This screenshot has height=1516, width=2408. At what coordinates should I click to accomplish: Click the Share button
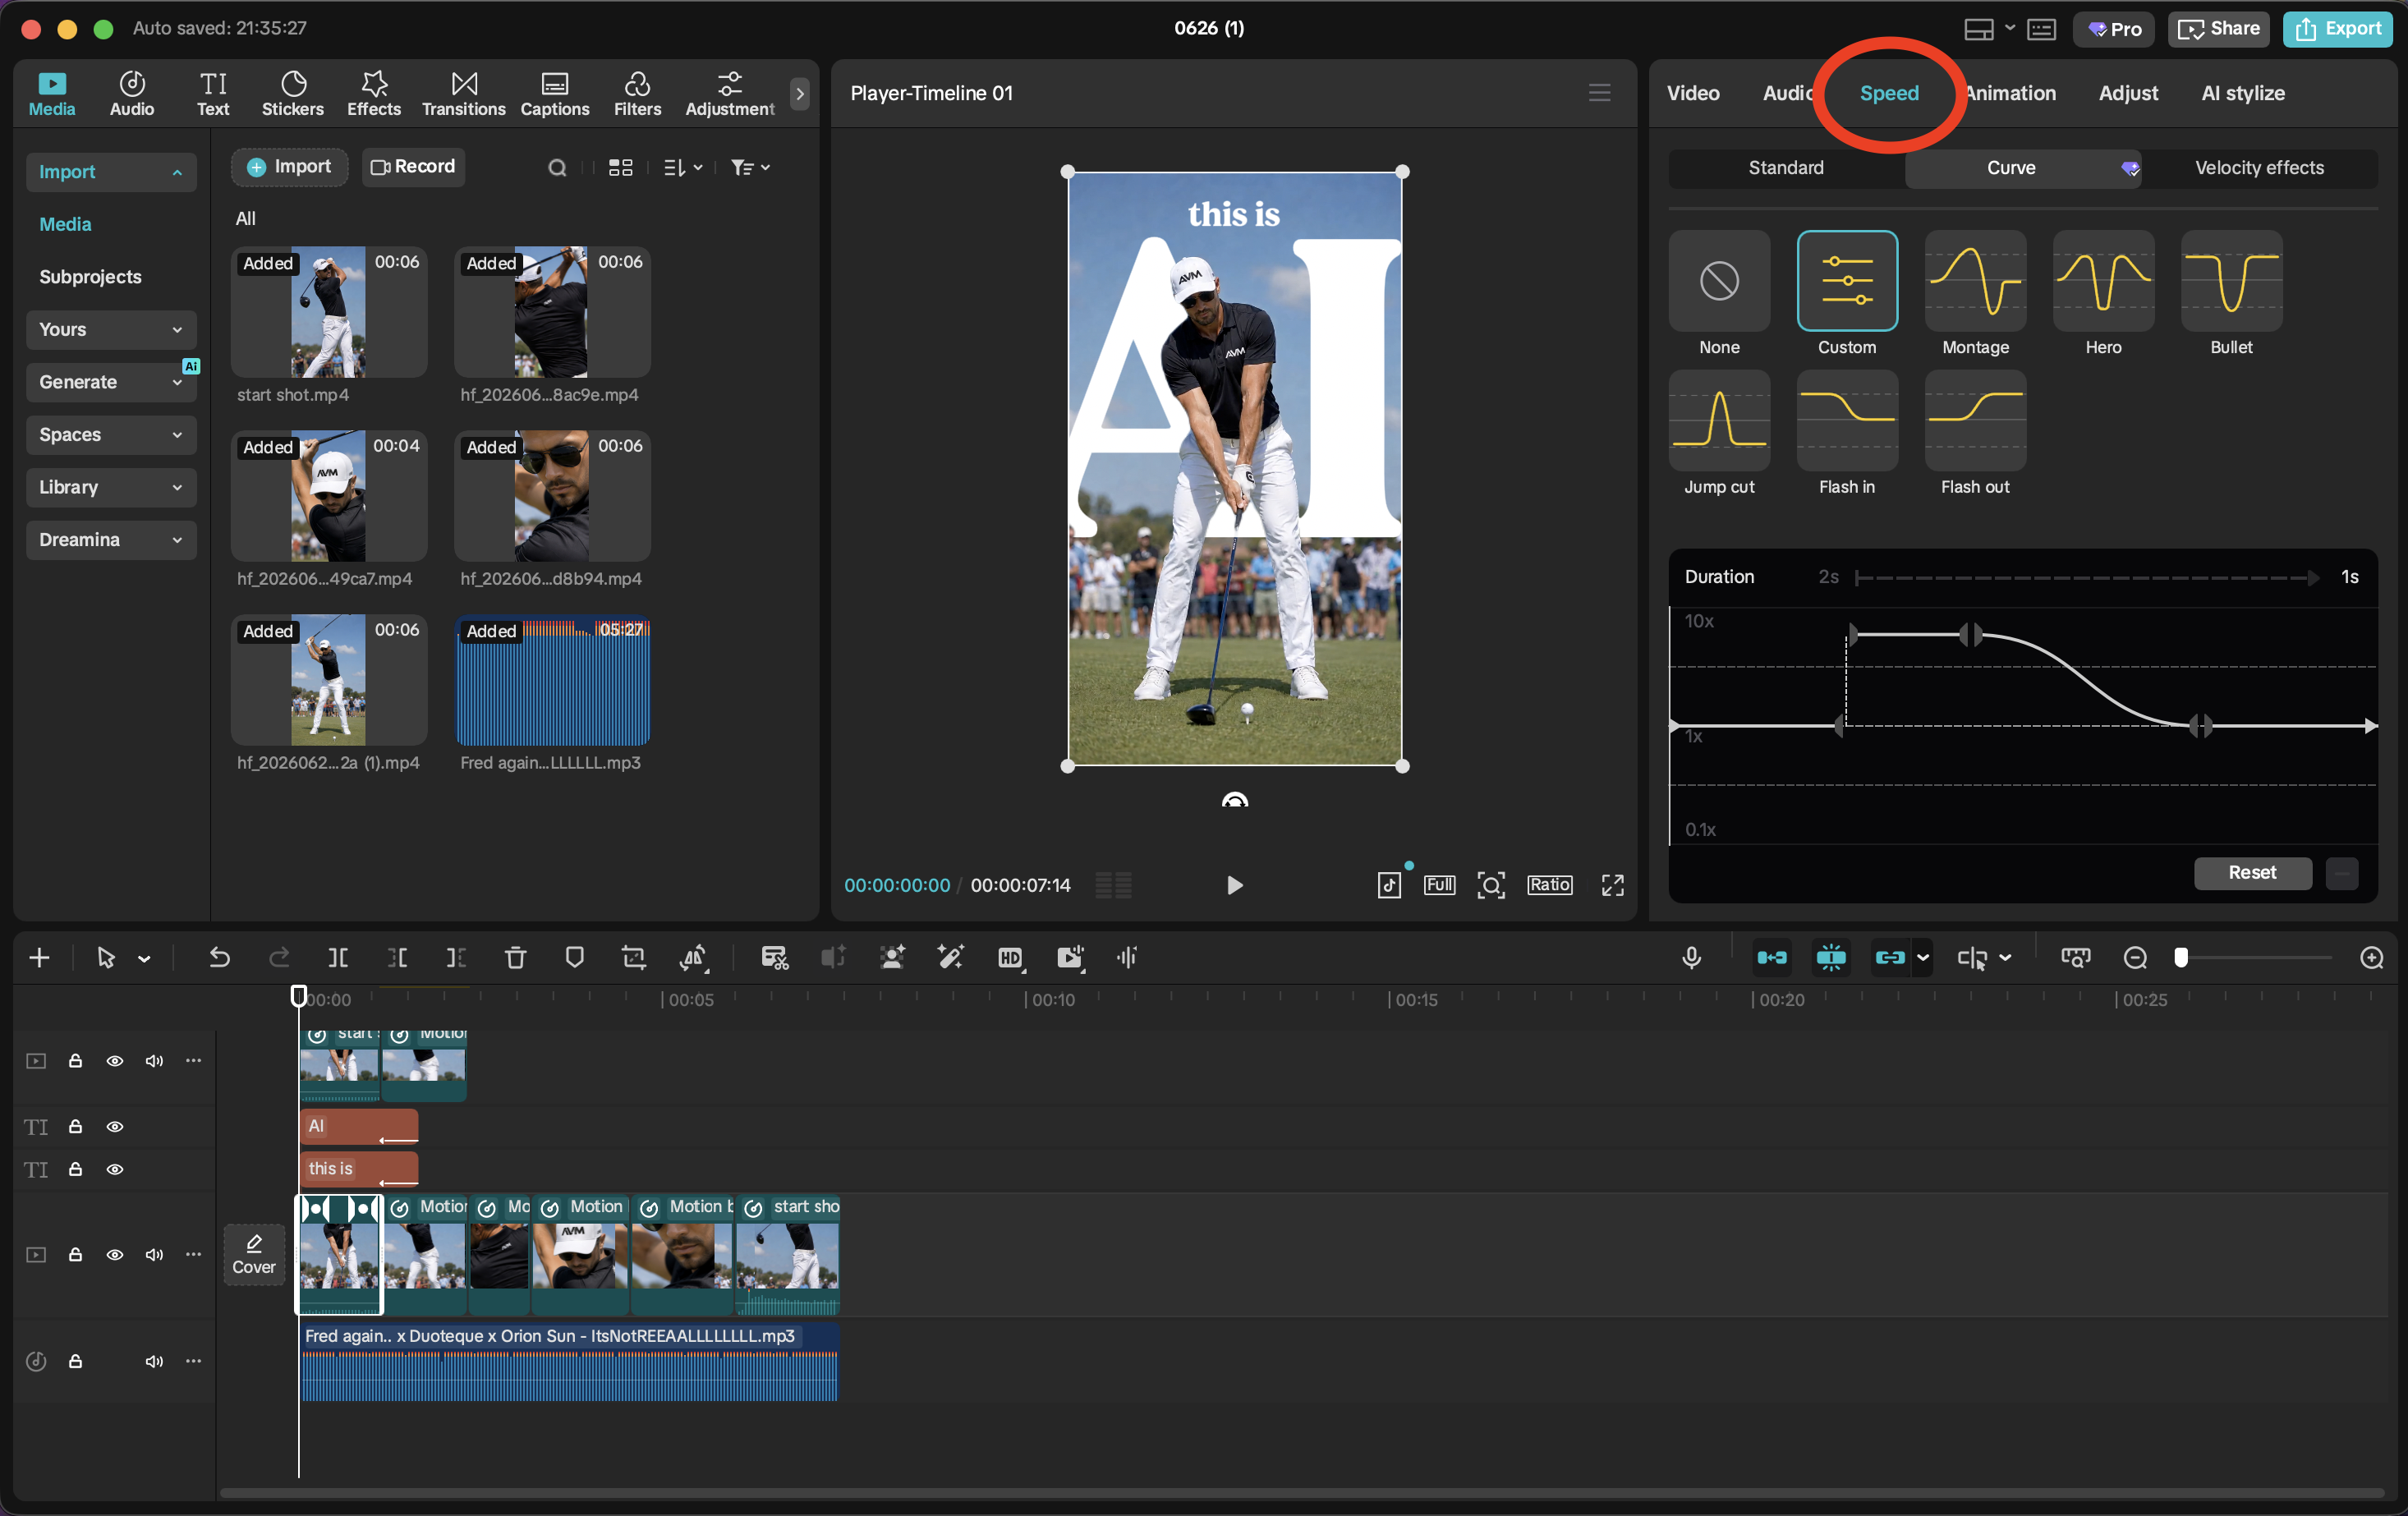2218,29
